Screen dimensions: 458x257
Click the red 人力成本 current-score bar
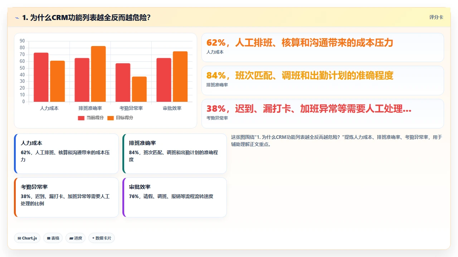[x=41, y=77]
